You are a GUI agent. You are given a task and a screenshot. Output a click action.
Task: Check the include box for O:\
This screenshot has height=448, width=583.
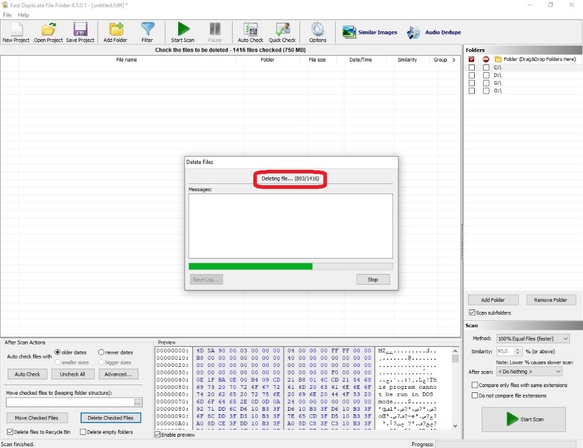(472, 91)
